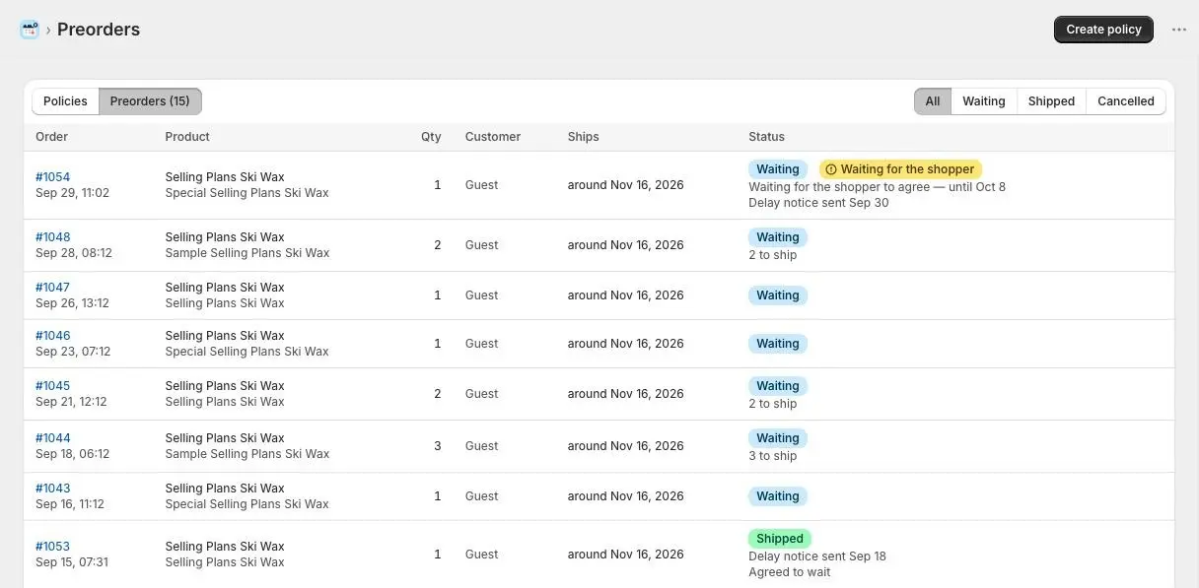This screenshot has width=1199, height=588.
Task: Click the Status column header
Action: [x=767, y=137]
